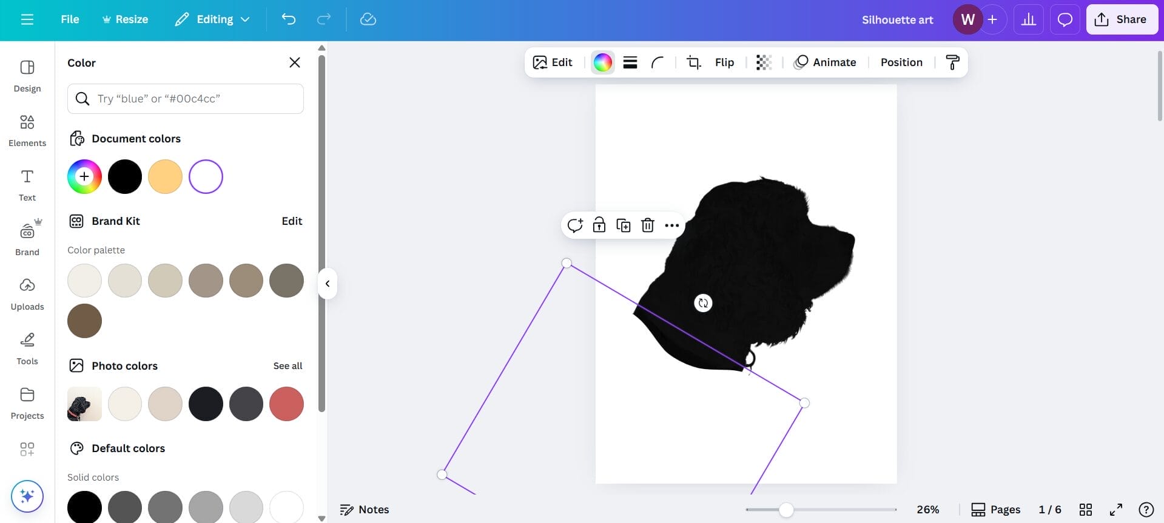The height and width of the screenshot is (523, 1164).
Task: Enter fullscreen present mode
Action: 1116,510
